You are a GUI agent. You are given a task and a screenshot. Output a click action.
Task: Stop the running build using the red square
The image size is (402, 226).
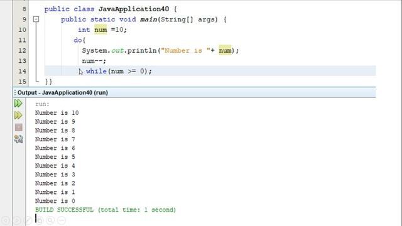pyautogui.click(x=18, y=127)
